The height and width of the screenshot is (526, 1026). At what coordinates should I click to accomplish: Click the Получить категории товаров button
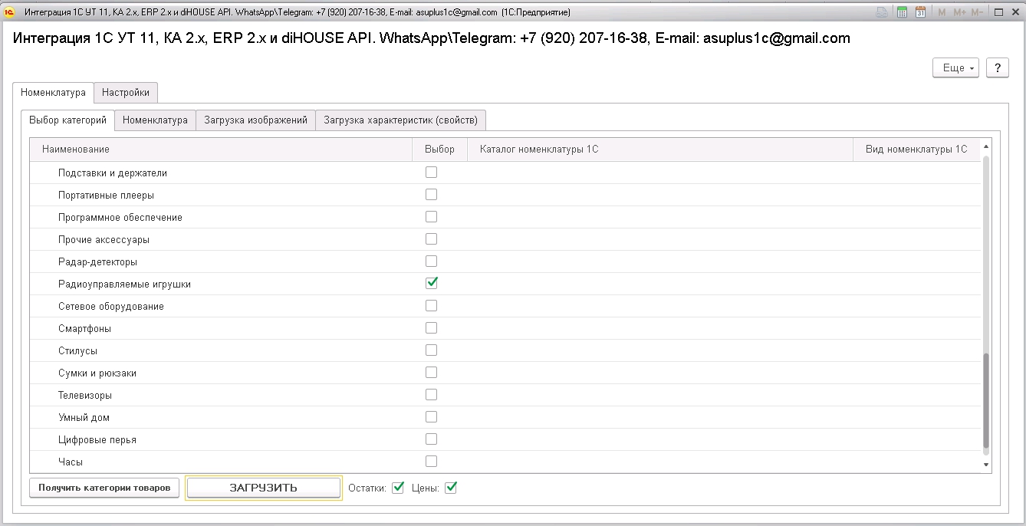click(x=104, y=488)
